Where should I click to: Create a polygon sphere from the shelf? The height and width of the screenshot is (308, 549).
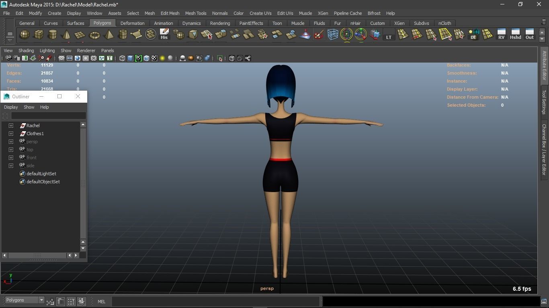[25, 35]
